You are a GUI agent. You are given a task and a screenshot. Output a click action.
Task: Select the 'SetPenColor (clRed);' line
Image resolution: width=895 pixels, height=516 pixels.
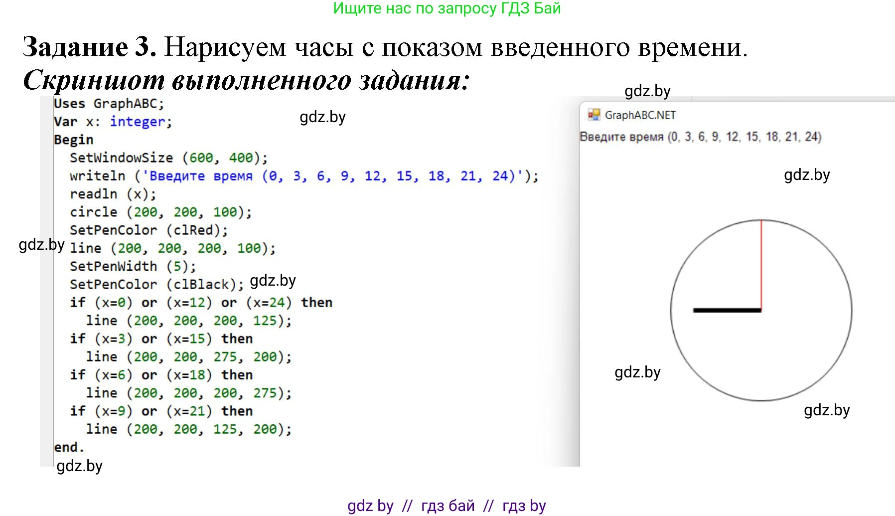pos(149,230)
